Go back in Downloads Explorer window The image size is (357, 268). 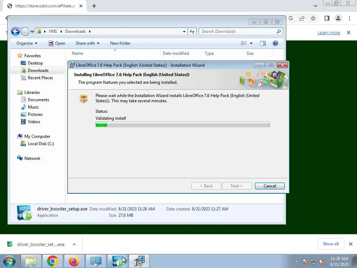coord(15,31)
